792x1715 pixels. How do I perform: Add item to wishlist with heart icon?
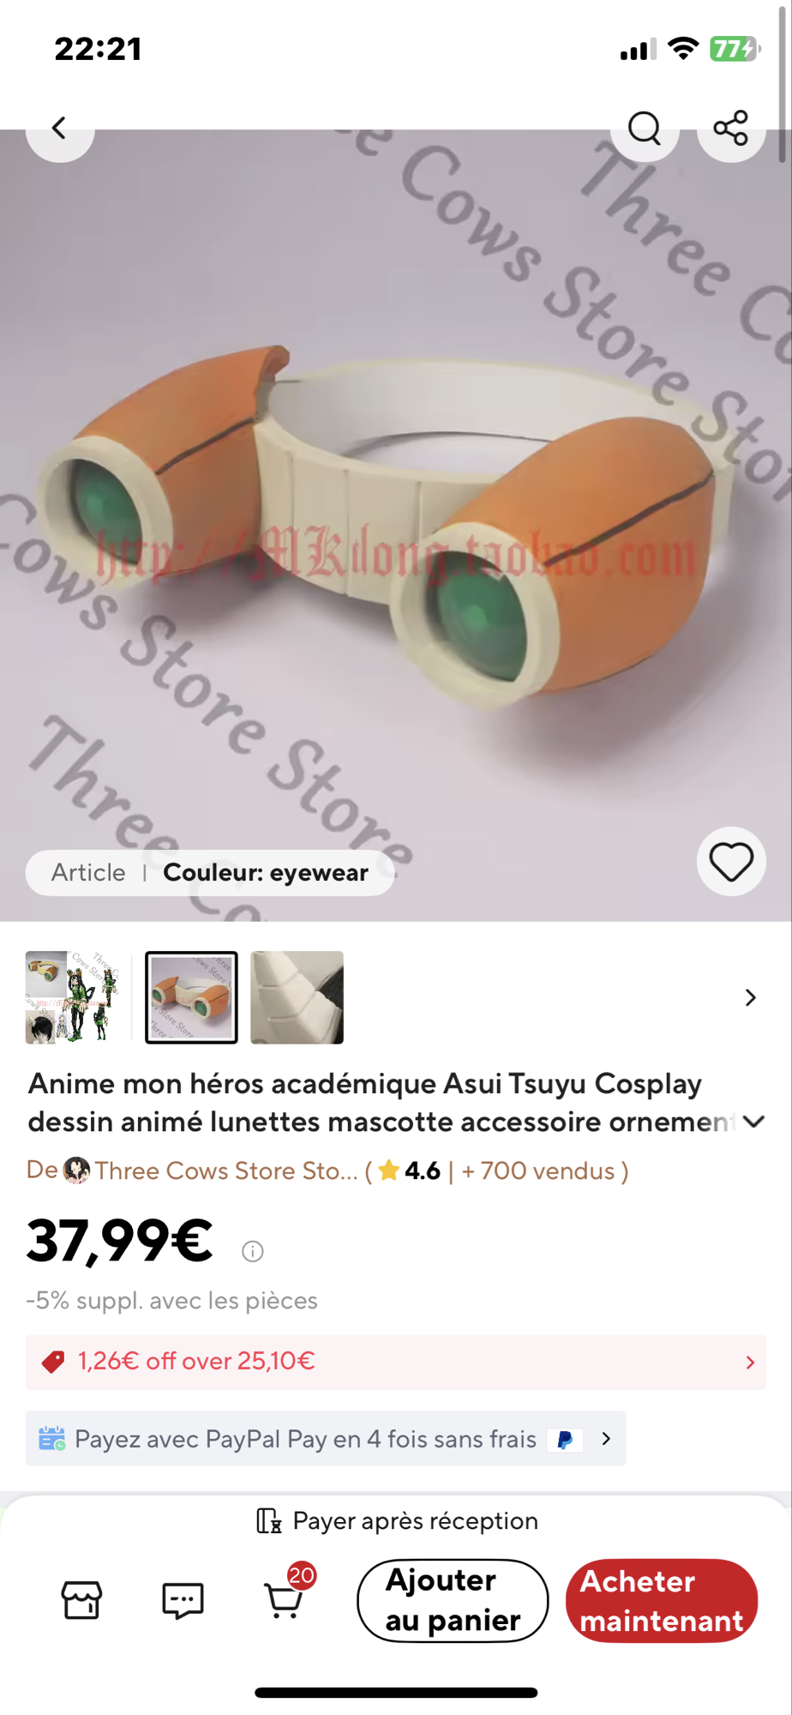tap(731, 862)
